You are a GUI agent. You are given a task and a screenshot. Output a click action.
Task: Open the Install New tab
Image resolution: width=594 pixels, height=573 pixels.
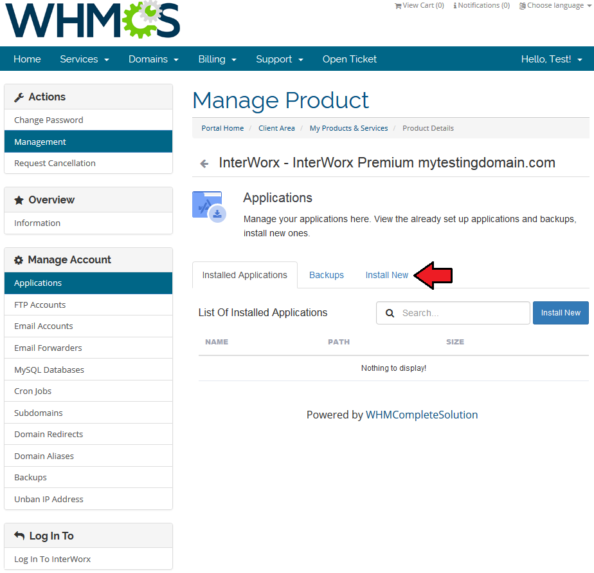(387, 275)
